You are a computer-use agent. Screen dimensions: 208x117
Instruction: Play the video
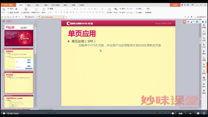point(4,113)
